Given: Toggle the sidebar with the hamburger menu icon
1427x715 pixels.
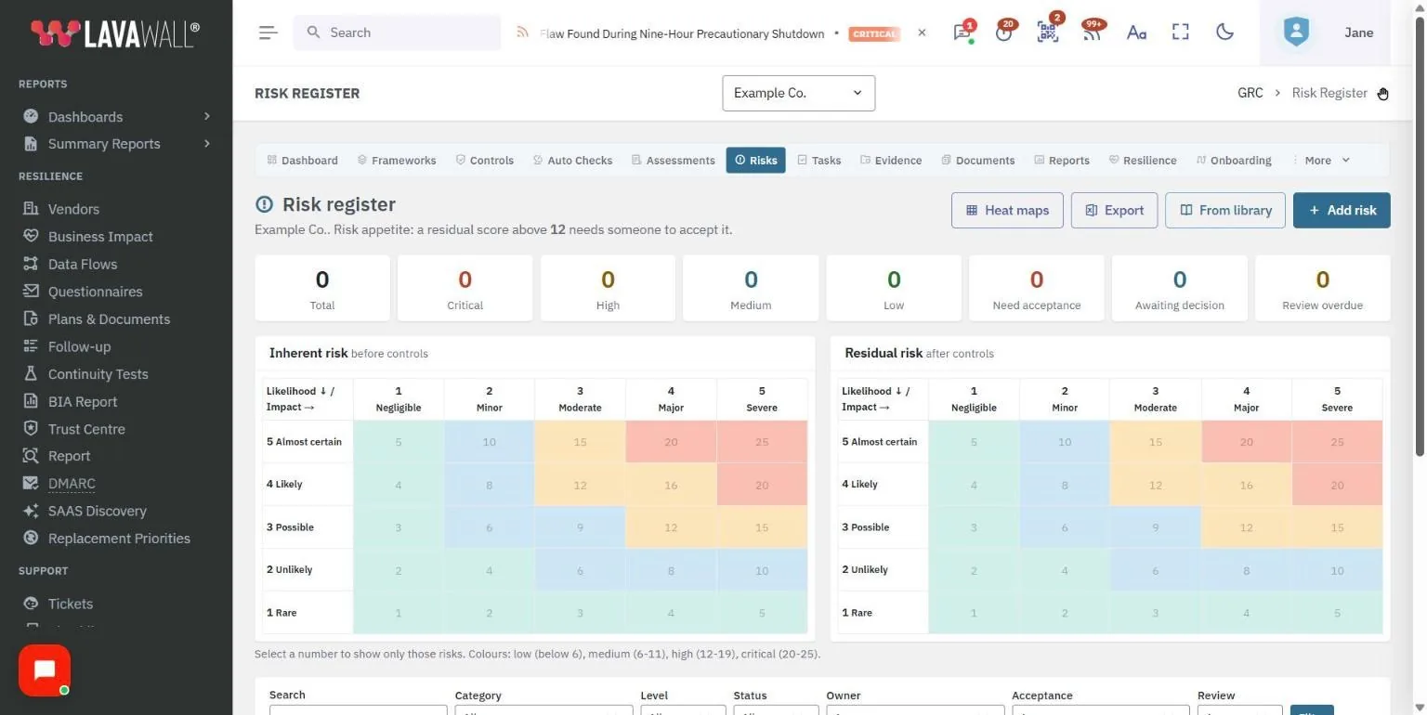Looking at the screenshot, I should coord(268,32).
